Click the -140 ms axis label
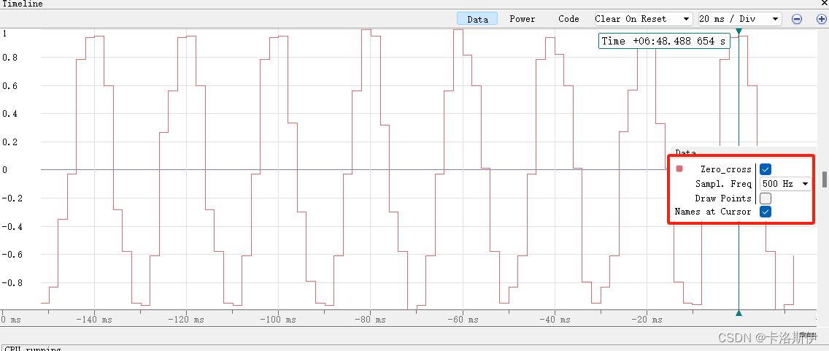Screen dimensions: 829x351 pos(94,320)
